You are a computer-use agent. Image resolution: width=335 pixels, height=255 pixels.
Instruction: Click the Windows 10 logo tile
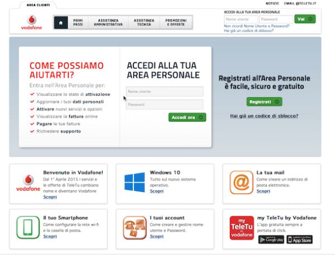tap(135, 182)
